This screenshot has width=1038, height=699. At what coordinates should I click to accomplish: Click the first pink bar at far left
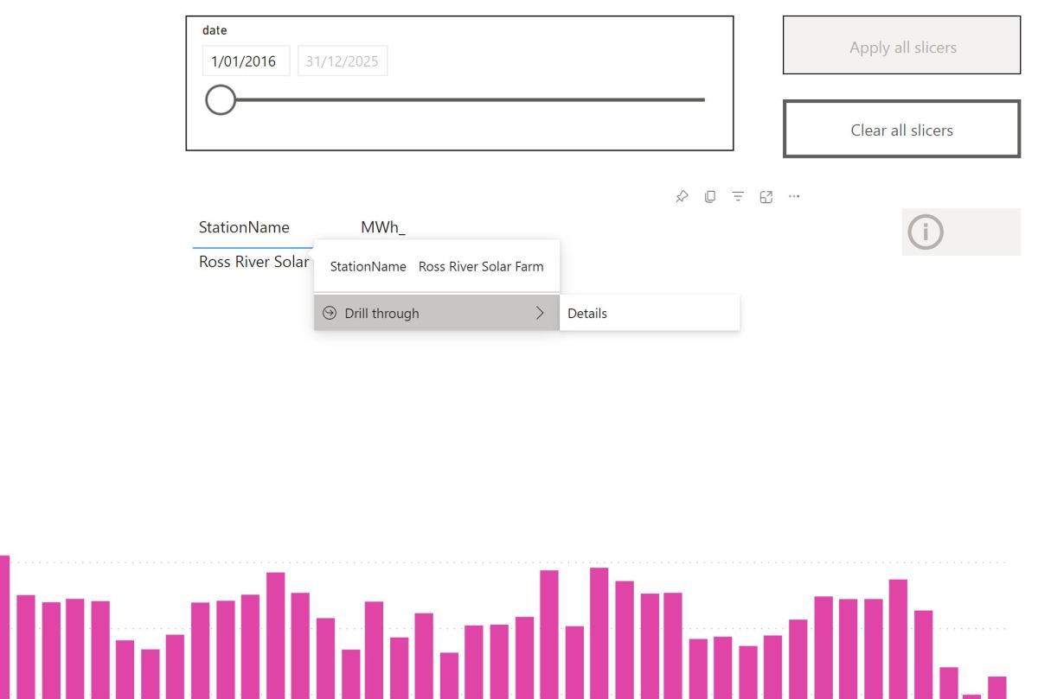pyautogui.click(x=4, y=626)
